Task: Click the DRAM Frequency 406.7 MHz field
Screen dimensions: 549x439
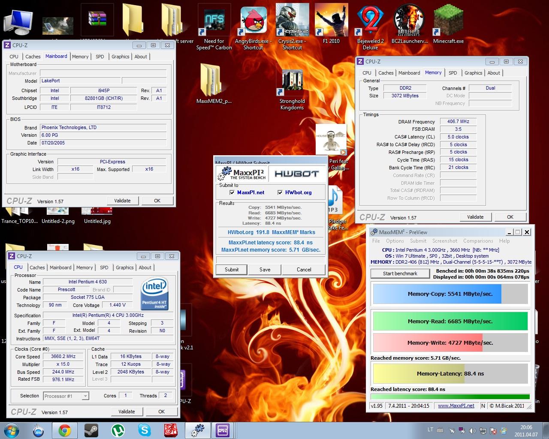Action: click(458, 122)
